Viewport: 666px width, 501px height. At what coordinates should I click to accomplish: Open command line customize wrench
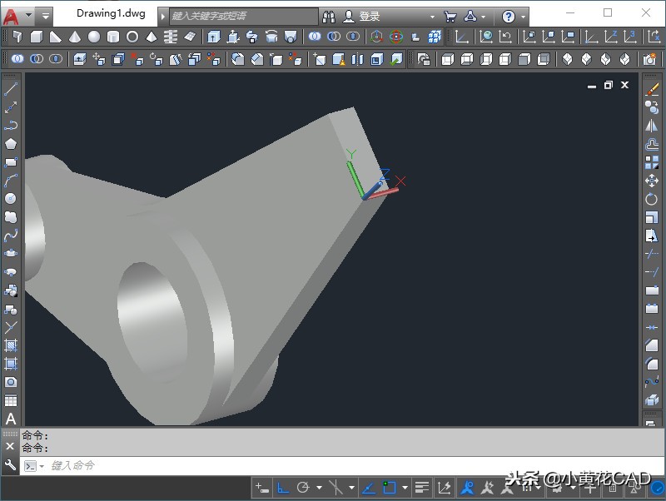click(x=10, y=465)
